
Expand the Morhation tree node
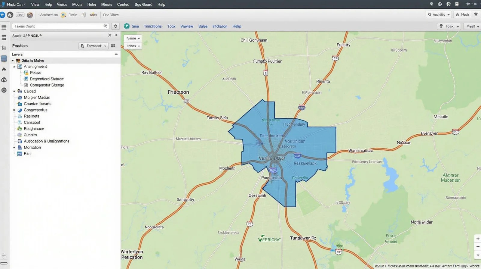pyautogui.click(x=14, y=147)
